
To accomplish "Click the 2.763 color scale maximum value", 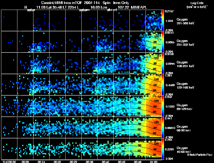I will (x=169, y=140).
